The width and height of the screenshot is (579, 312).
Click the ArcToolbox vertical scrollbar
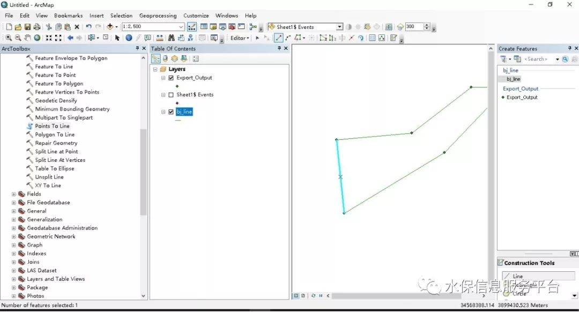tap(143, 172)
